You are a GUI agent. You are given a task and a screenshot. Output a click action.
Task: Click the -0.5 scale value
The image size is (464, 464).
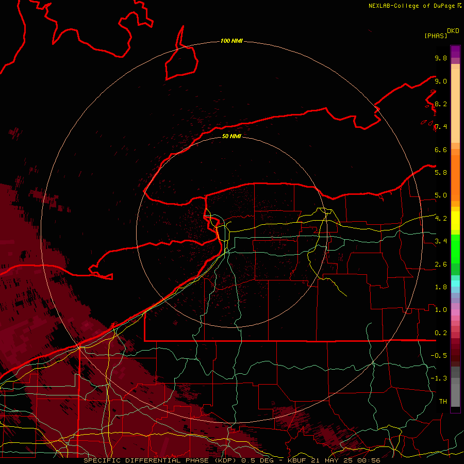tap(439, 356)
